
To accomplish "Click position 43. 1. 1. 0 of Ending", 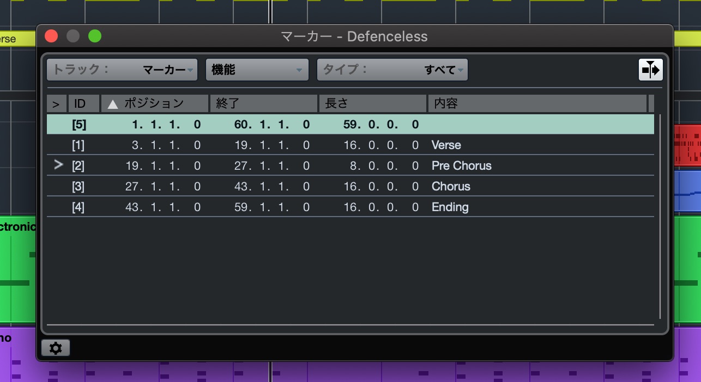I will [x=163, y=207].
